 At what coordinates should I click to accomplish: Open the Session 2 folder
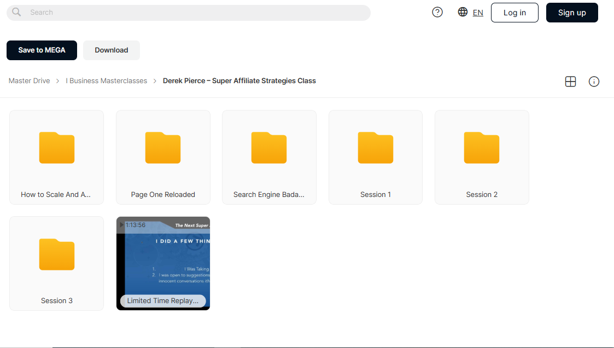(x=482, y=157)
